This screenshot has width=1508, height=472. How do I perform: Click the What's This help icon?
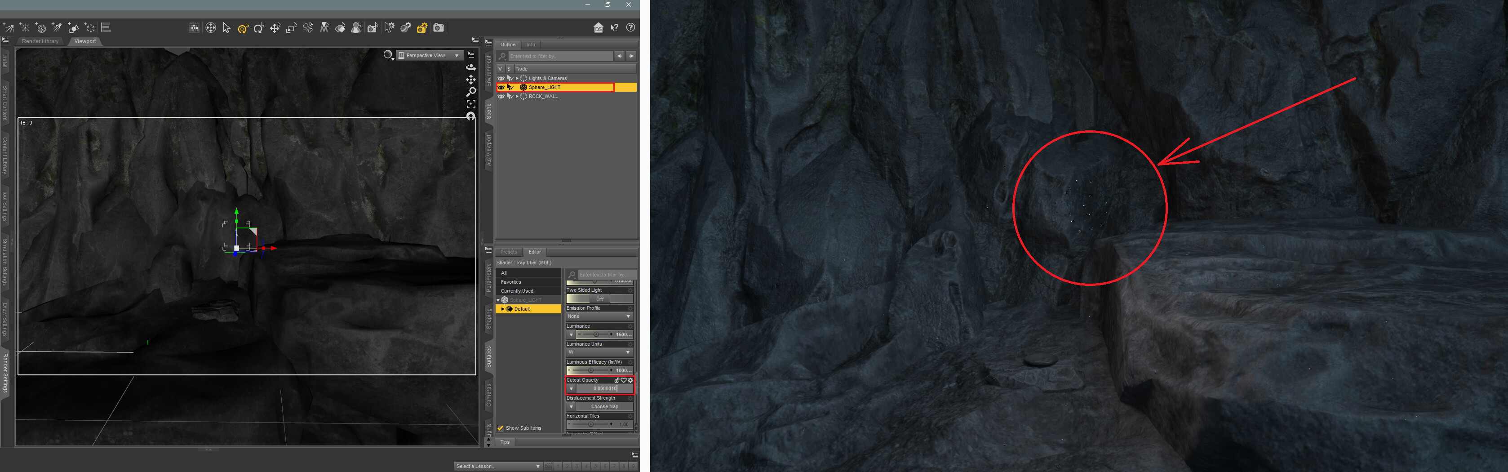click(615, 27)
